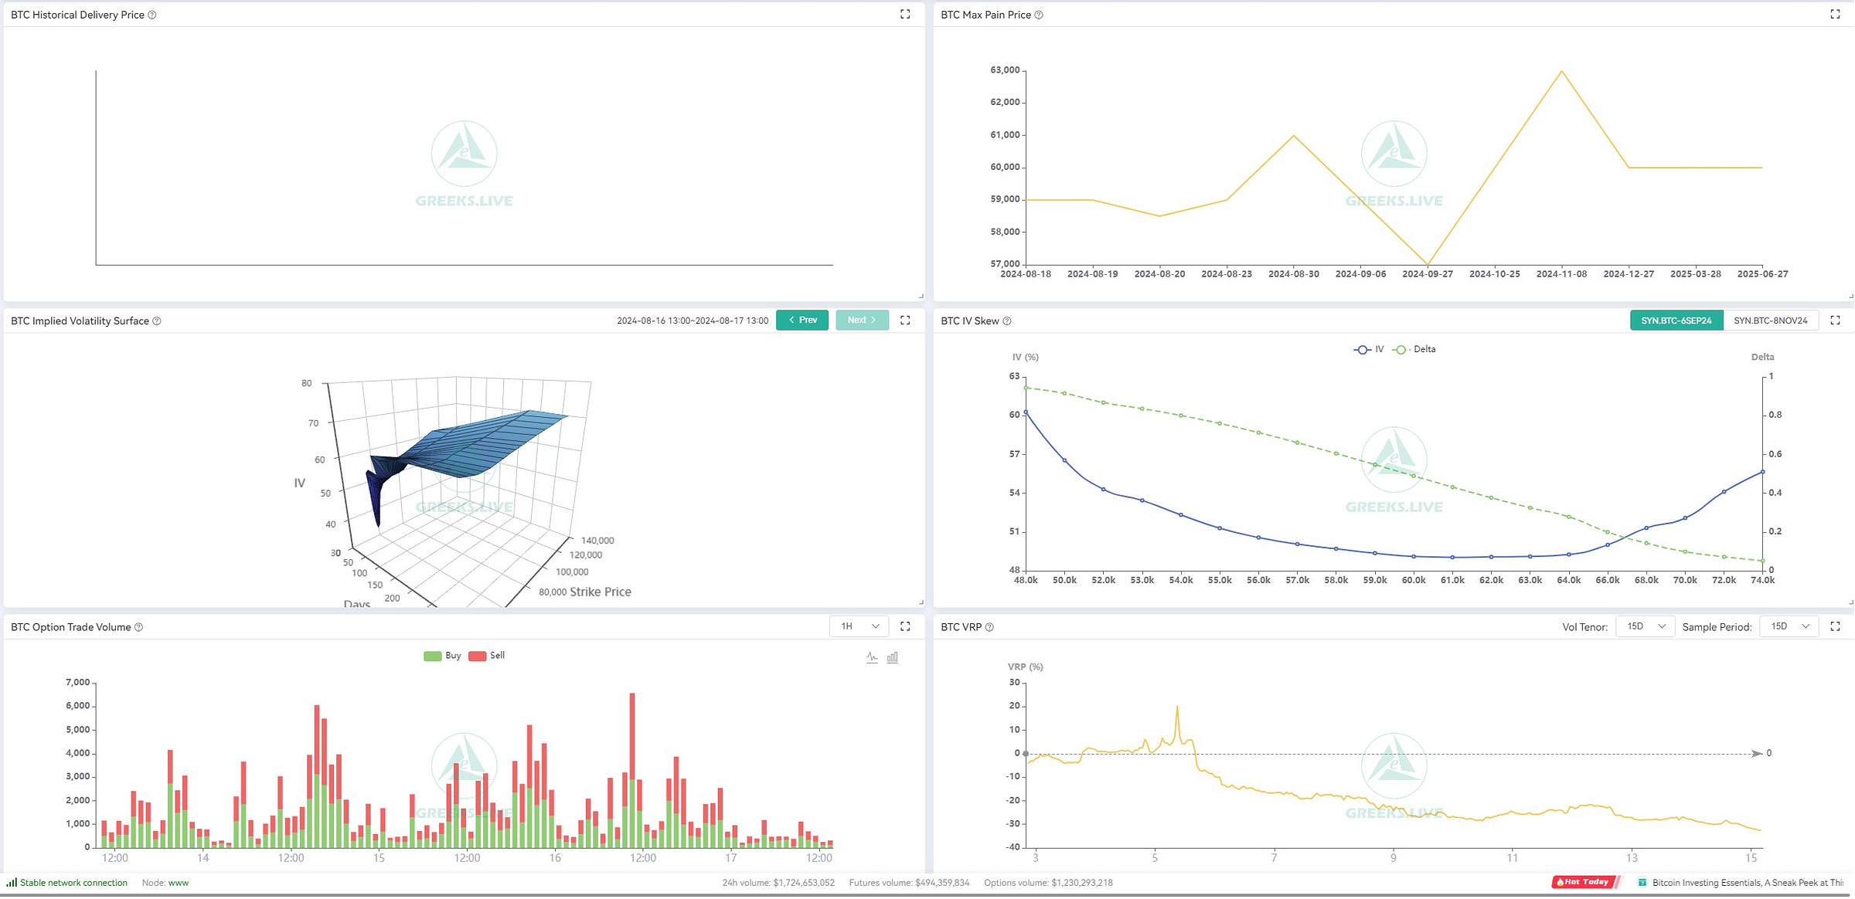Click the BTC IV Skew panel title
This screenshot has height=899, width=1855.
(x=970, y=321)
